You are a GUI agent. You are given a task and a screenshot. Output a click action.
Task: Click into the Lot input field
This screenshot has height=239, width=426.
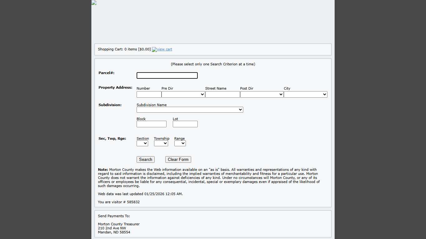[x=185, y=124]
